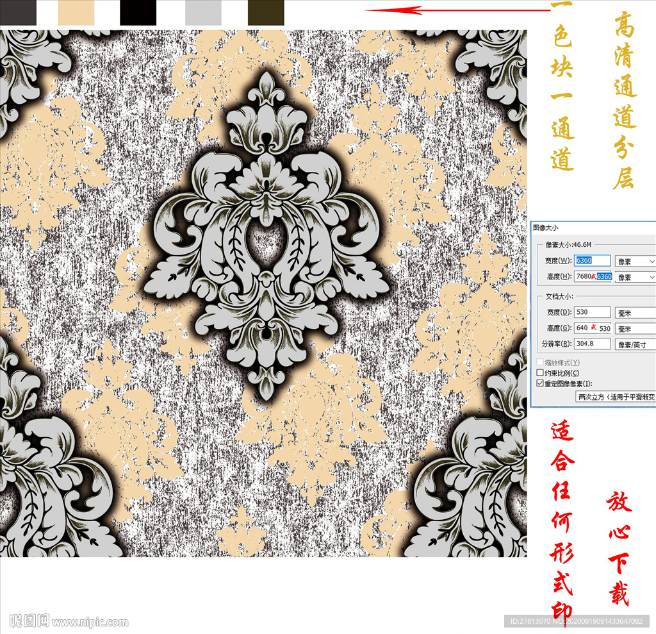Uncheck Resample Image checkbox (重定图像像素)
The width and height of the screenshot is (656, 634).
540,383
